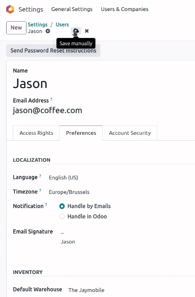Click Send Password Reset Instructions button
195x297 pixels.
[53, 50]
